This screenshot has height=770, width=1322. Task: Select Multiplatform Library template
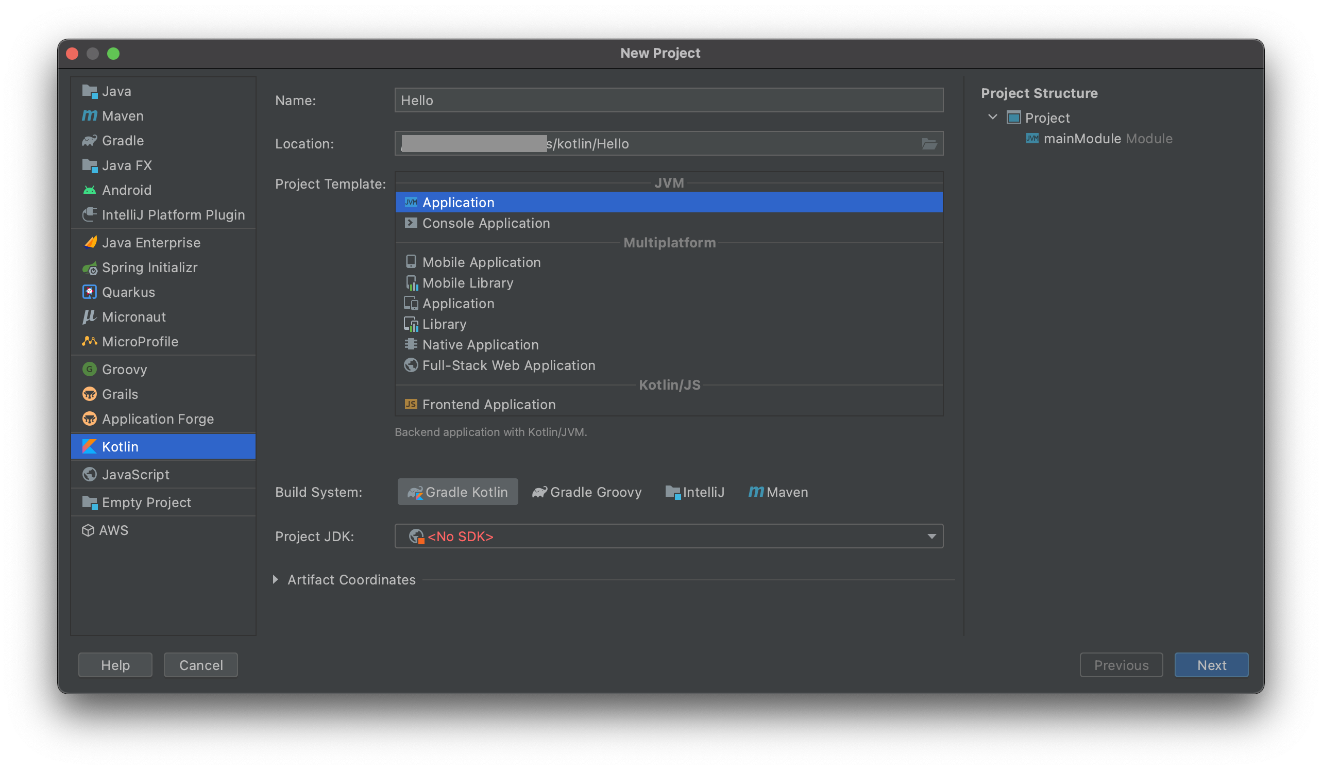click(669, 324)
